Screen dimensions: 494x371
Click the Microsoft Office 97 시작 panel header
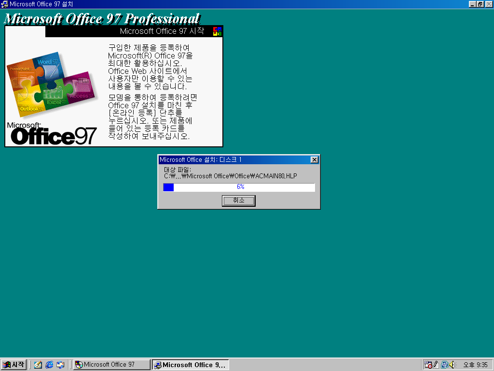coord(134,31)
